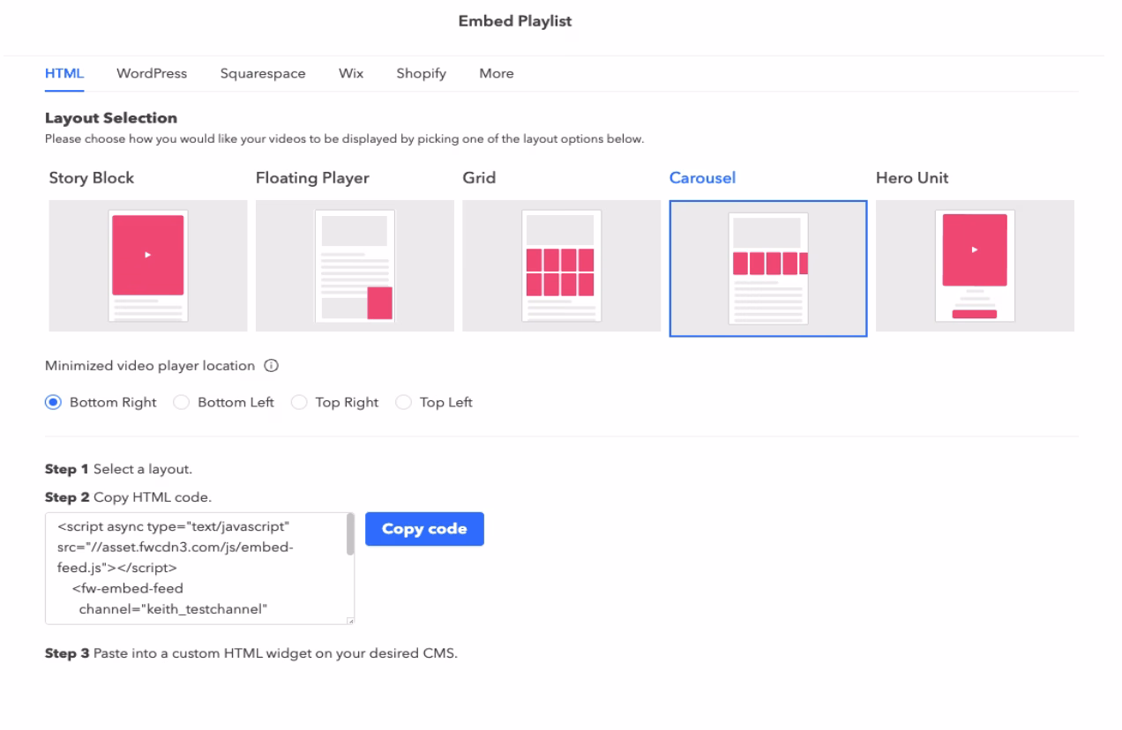Open the Wix tab
Image resolution: width=1122 pixels, height=730 pixels.
tap(351, 74)
